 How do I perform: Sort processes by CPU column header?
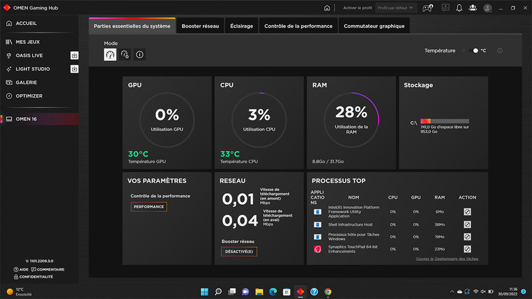point(393,197)
